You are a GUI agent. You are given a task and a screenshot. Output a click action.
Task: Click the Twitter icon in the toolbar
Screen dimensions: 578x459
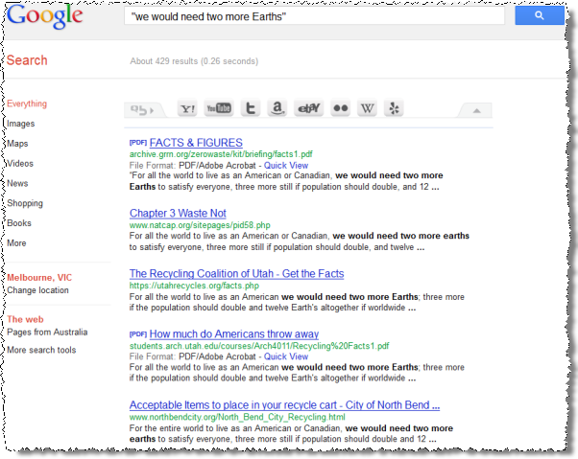[250, 109]
